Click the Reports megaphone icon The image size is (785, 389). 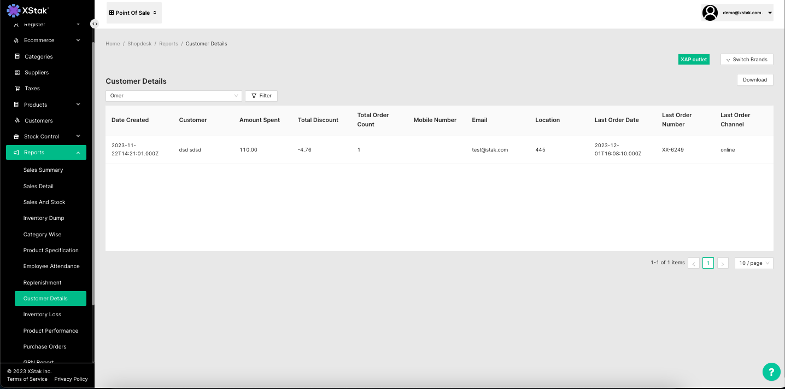pos(16,152)
